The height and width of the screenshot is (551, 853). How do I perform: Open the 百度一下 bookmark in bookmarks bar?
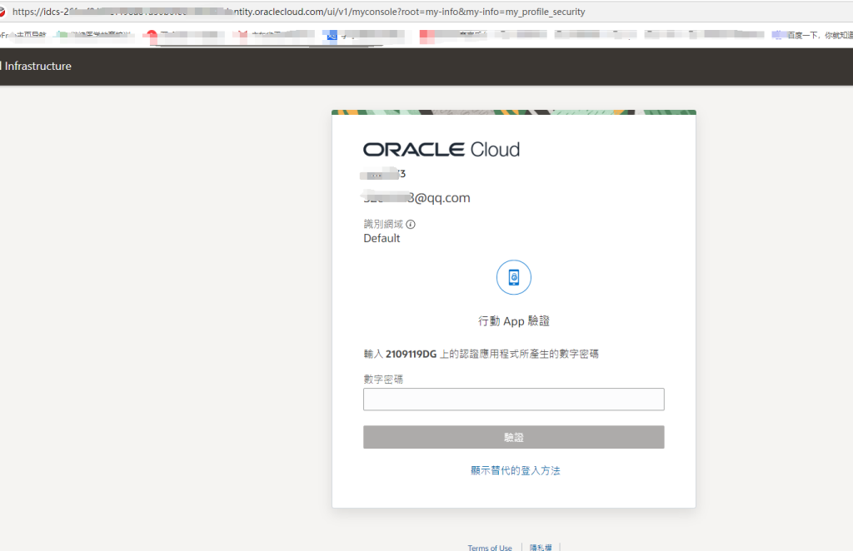click(x=812, y=35)
